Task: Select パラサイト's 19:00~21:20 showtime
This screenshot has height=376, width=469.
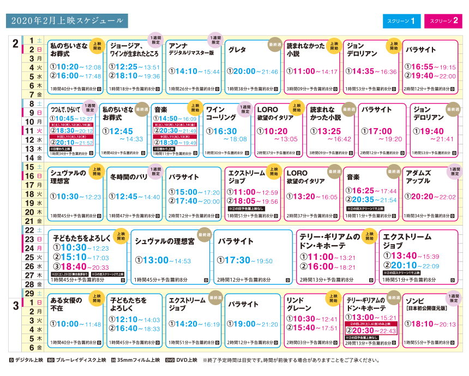Action: pos(252,324)
